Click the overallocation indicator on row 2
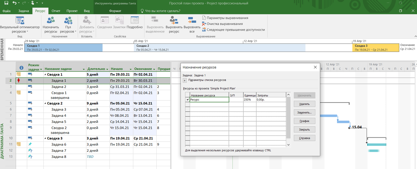The width and height of the screenshot is (417, 169). point(19,80)
